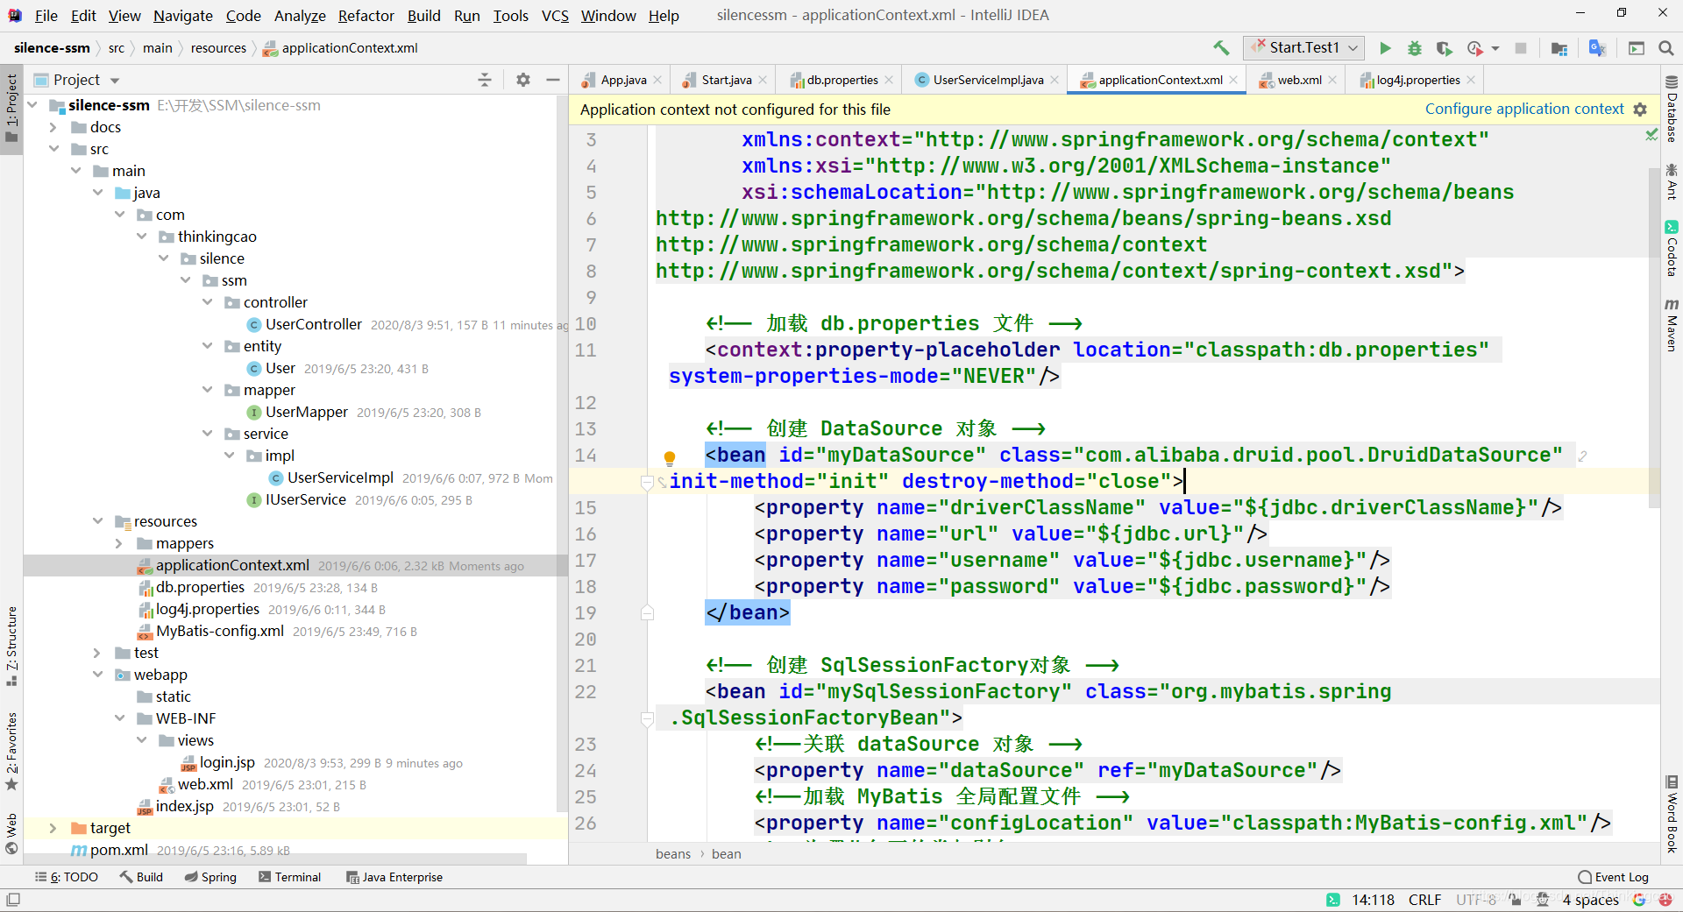Expand the target folder
Image resolution: width=1683 pixels, height=912 pixels.
coord(53,828)
